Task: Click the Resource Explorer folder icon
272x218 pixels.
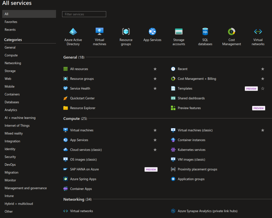Action: point(66,108)
